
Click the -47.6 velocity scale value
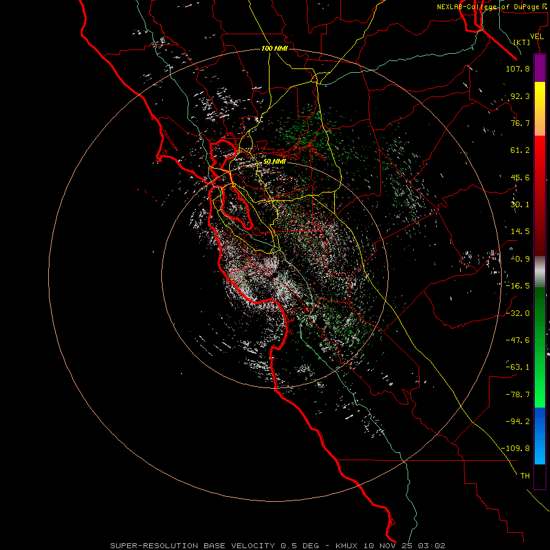tap(518, 340)
